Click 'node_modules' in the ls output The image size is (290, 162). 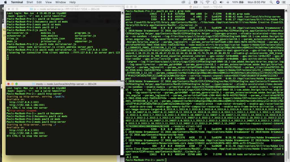(49, 36)
